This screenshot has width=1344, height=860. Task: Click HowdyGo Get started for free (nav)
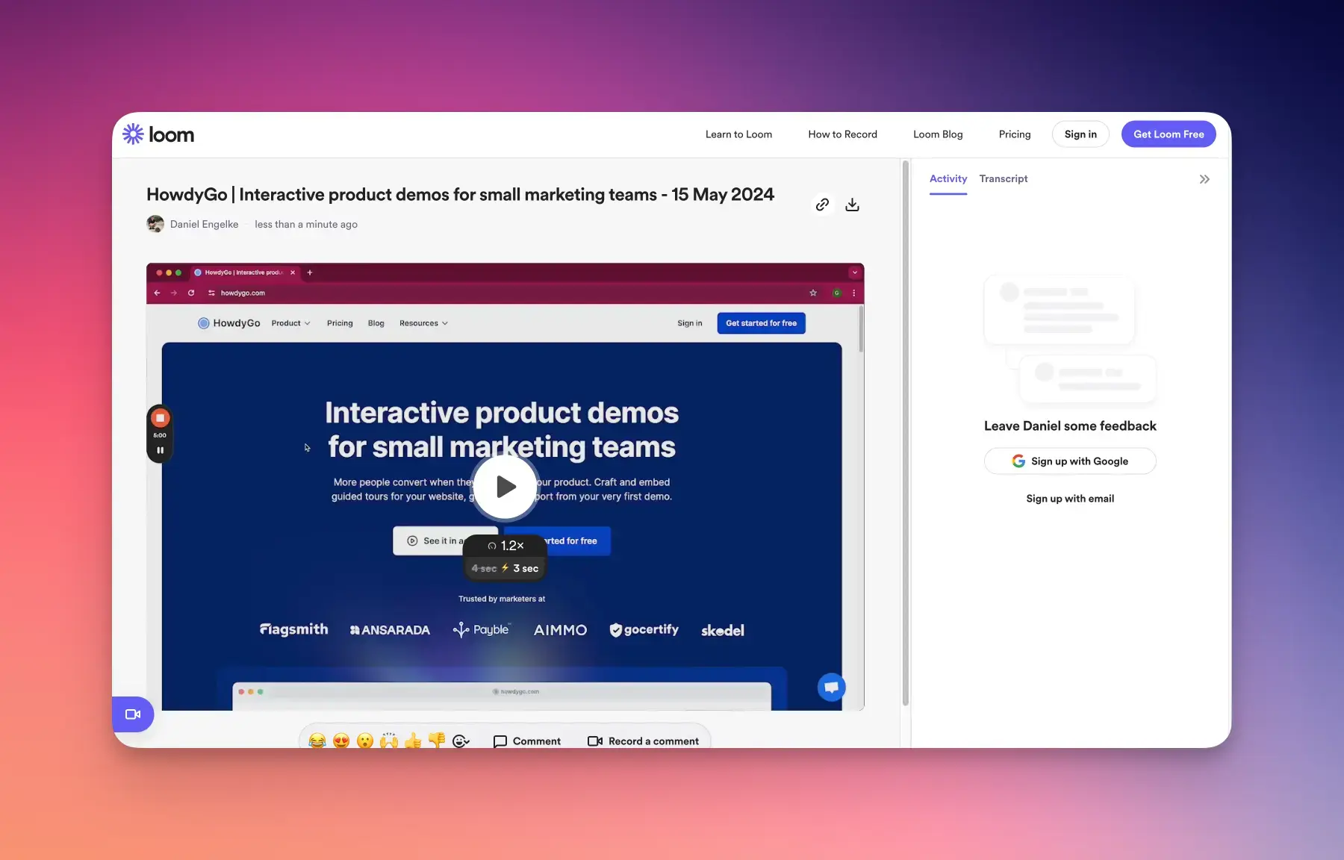pyautogui.click(x=761, y=323)
